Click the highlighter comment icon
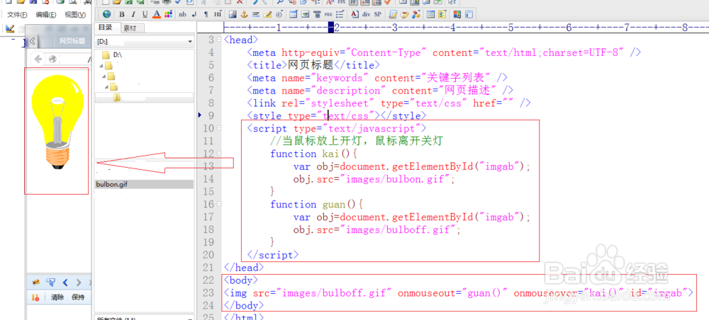This screenshot has width=709, height=320. pyautogui.click(x=267, y=14)
